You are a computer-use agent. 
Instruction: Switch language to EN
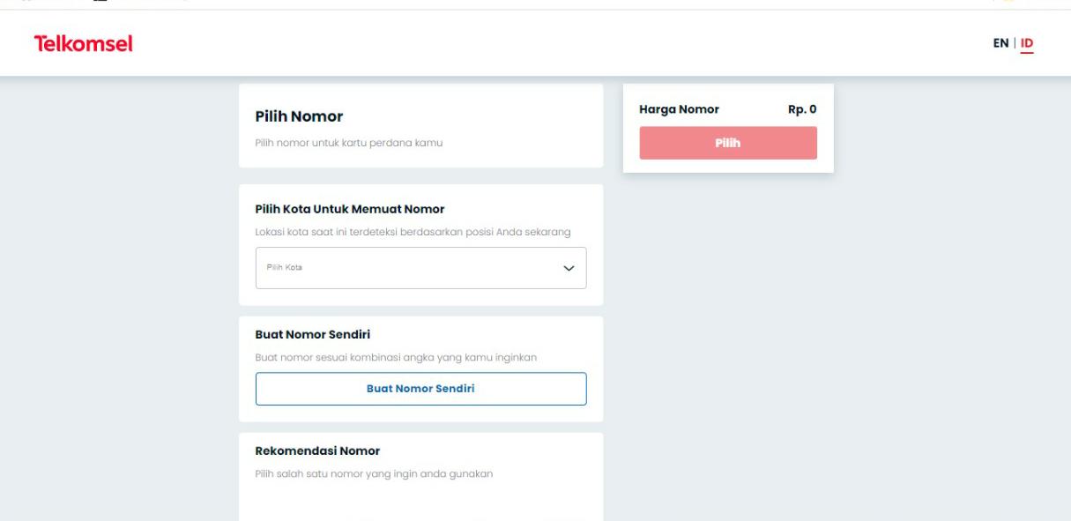pos(1000,43)
